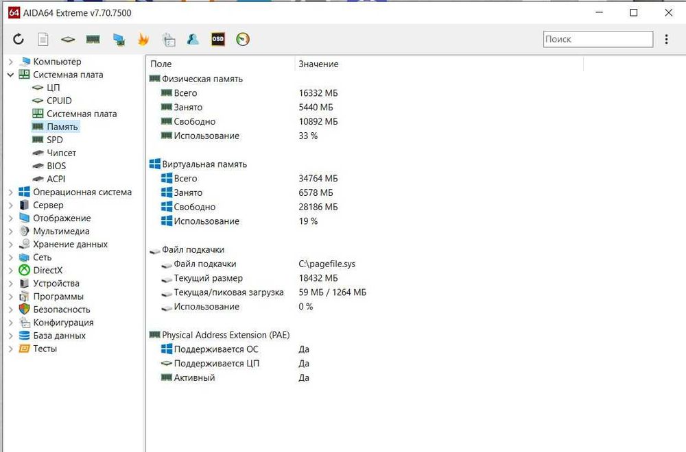Open the Чипсет tree item

[61, 153]
